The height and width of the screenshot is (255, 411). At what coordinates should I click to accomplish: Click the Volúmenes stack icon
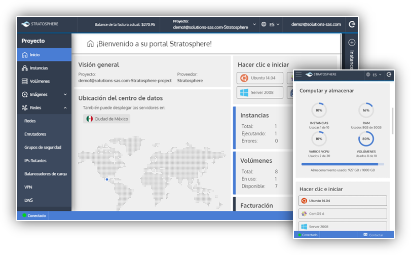(25, 81)
